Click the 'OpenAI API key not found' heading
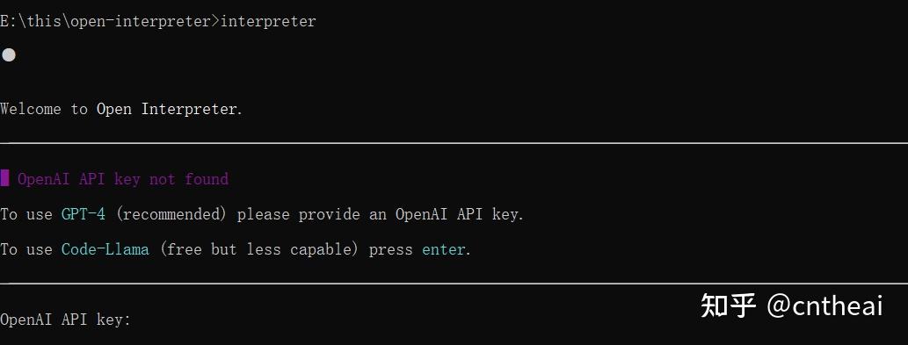908x345 pixels. (x=123, y=179)
